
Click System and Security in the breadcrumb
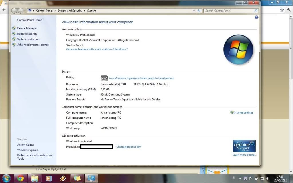tap(70, 11)
